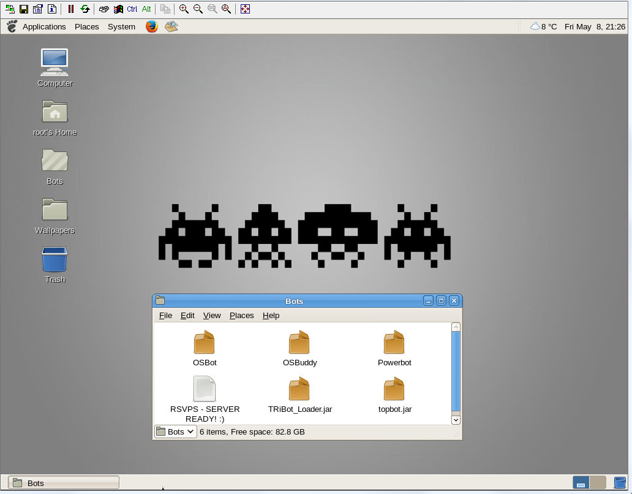Launch Firefox from the top panel
The width and height of the screenshot is (632, 494).
[151, 26]
